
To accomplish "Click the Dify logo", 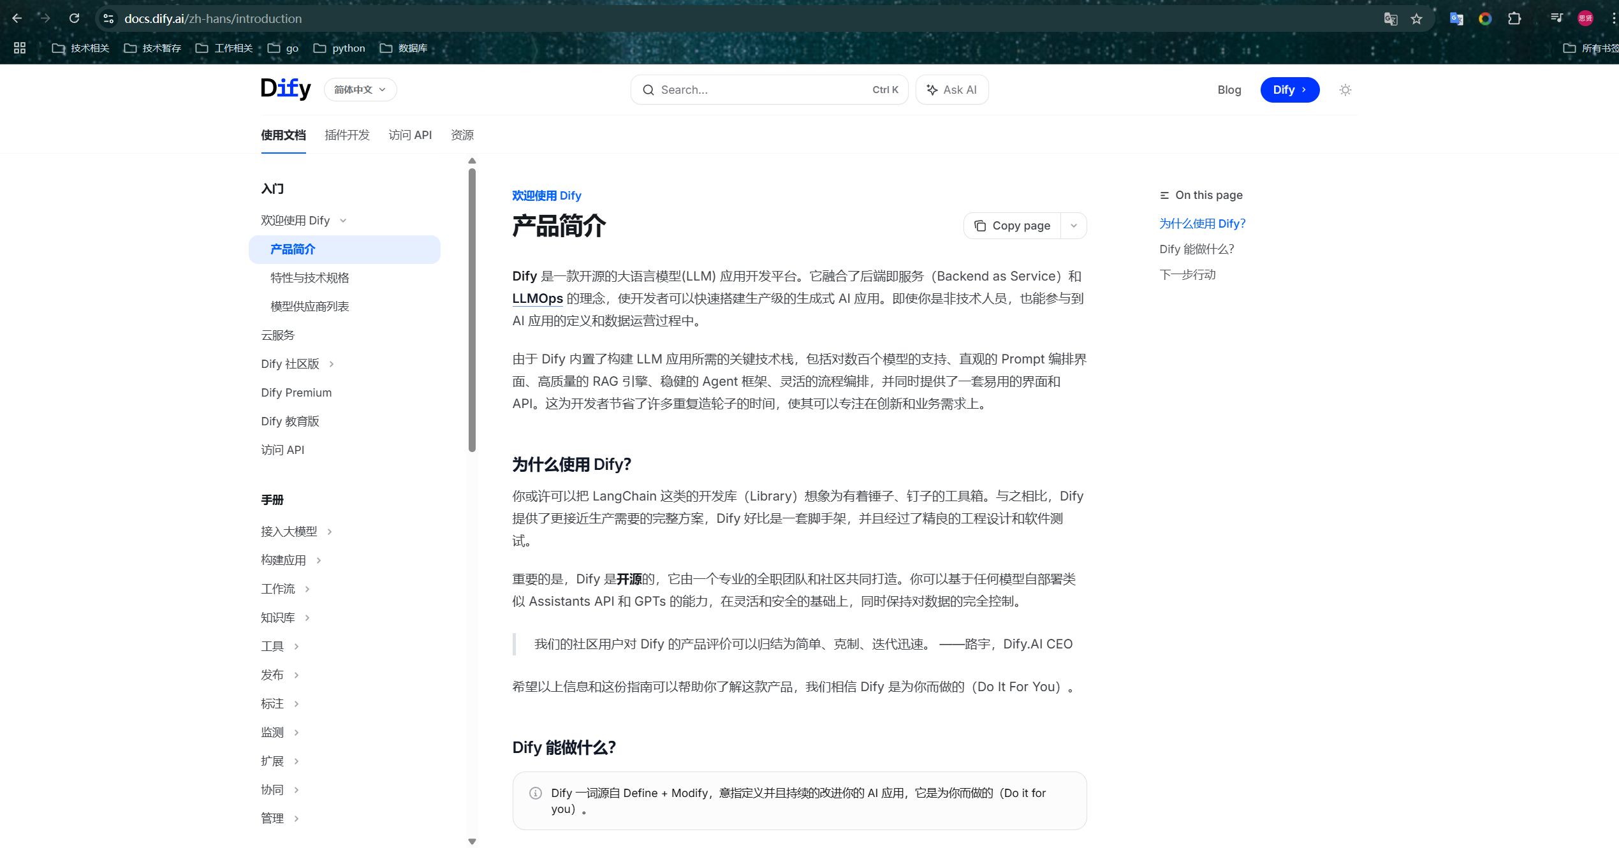I will pos(286,89).
